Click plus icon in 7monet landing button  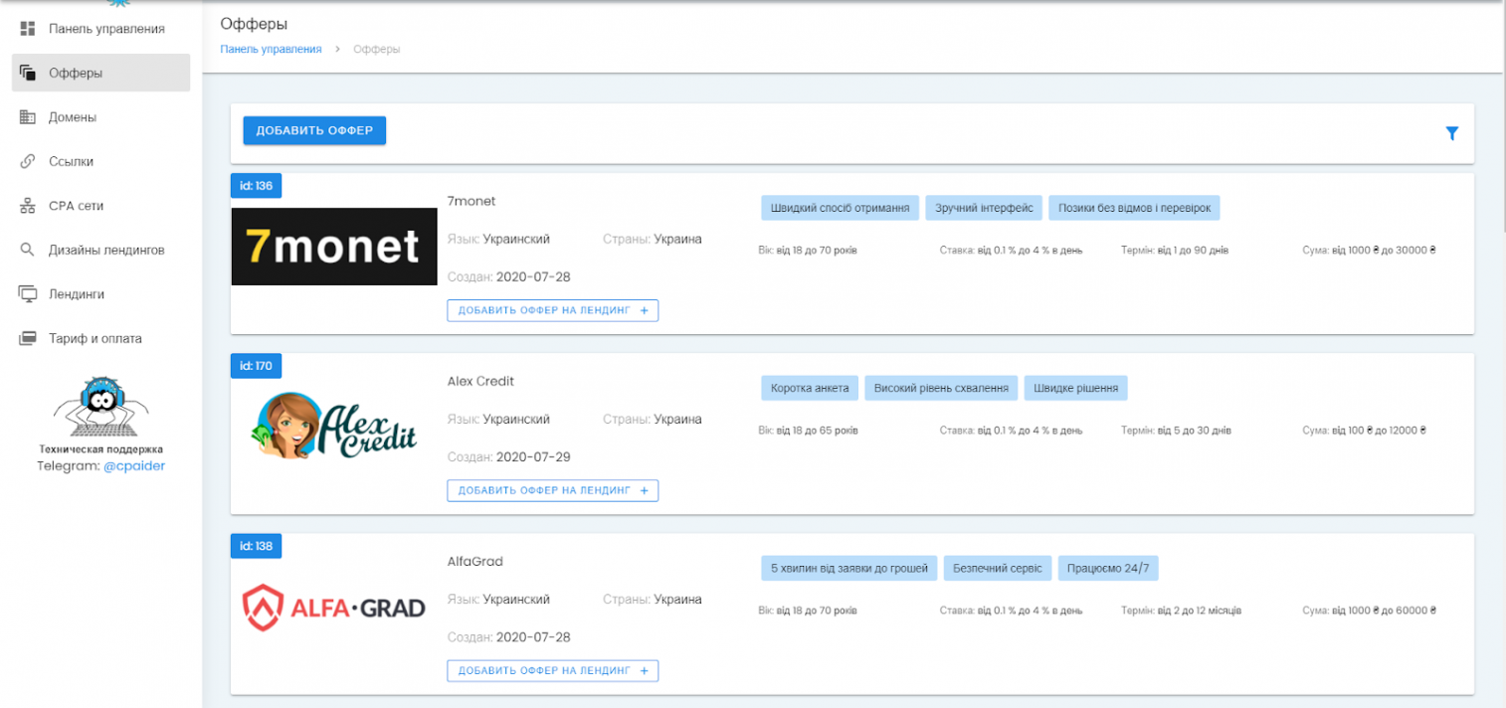644,310
